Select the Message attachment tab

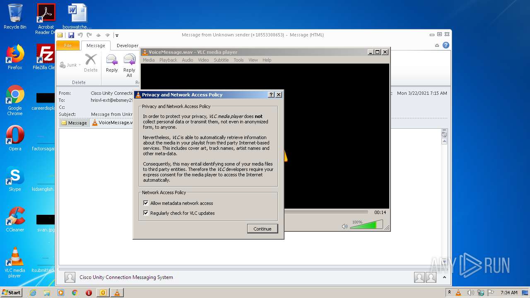tap(74, 123)
